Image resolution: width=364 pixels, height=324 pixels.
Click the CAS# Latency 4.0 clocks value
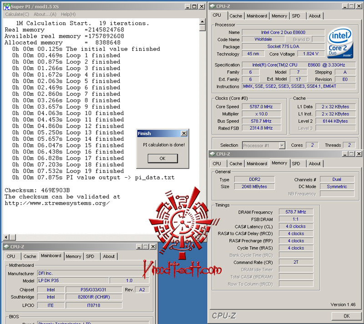(x=296, y=226)
